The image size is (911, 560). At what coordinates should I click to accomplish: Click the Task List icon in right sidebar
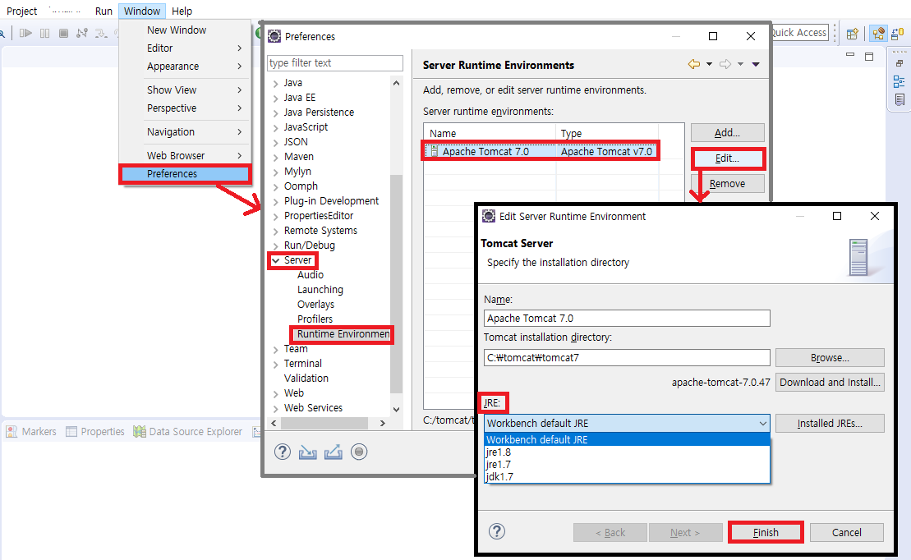(899, 100)
